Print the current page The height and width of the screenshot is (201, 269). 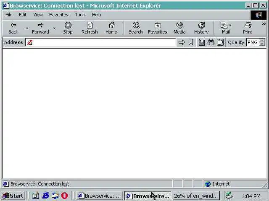point(248,28)
